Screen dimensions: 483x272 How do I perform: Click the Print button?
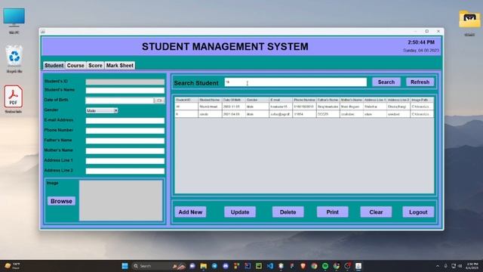[x=332, y=212]
